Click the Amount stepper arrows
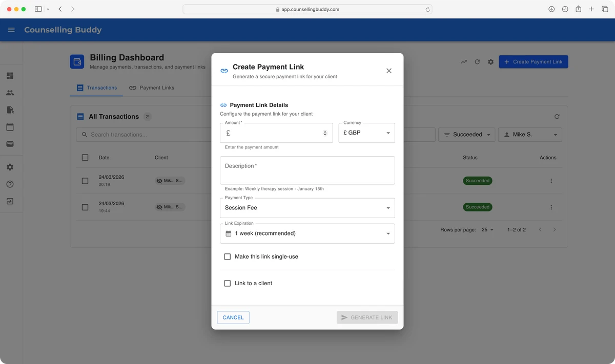 pos(325,133)
